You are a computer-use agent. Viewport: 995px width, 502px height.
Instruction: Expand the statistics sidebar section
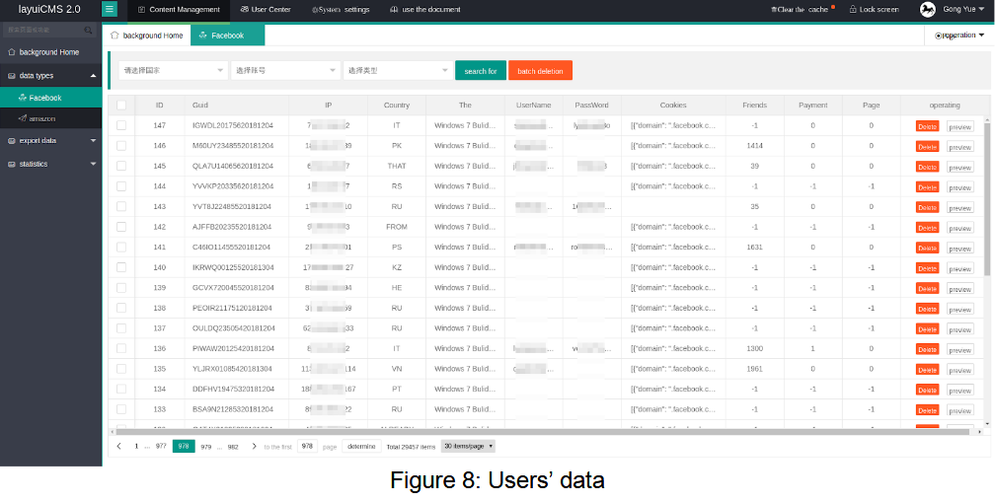pos(93,164)
